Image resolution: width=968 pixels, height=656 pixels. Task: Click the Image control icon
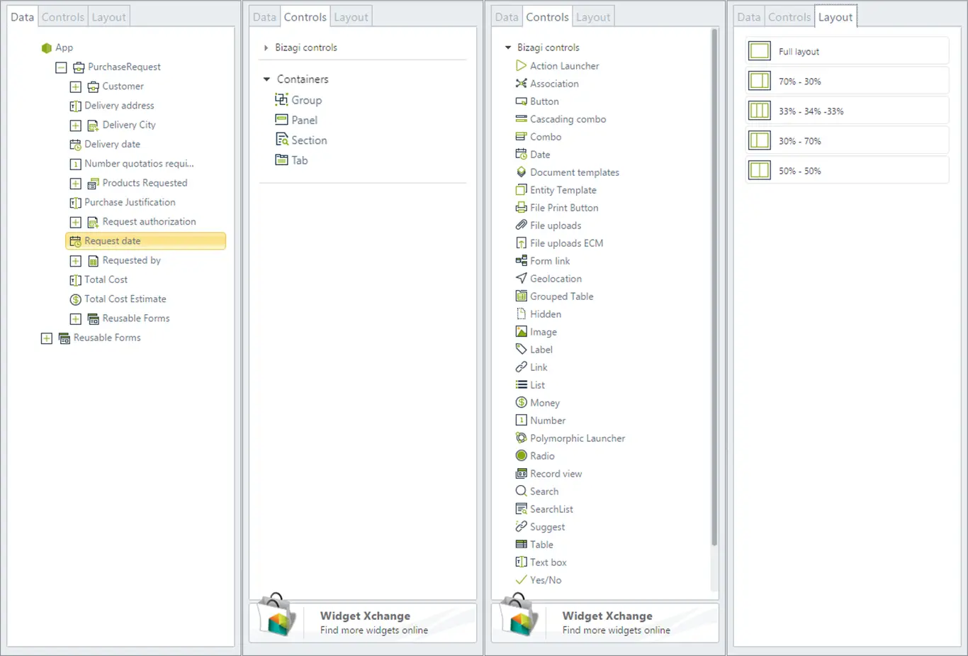(522, 332)
